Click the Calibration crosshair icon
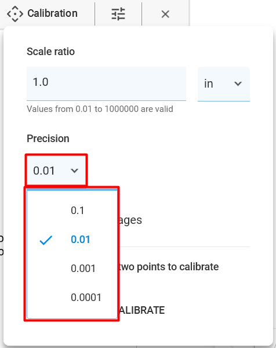Viewport: 276px width, 348px height. 15,14
